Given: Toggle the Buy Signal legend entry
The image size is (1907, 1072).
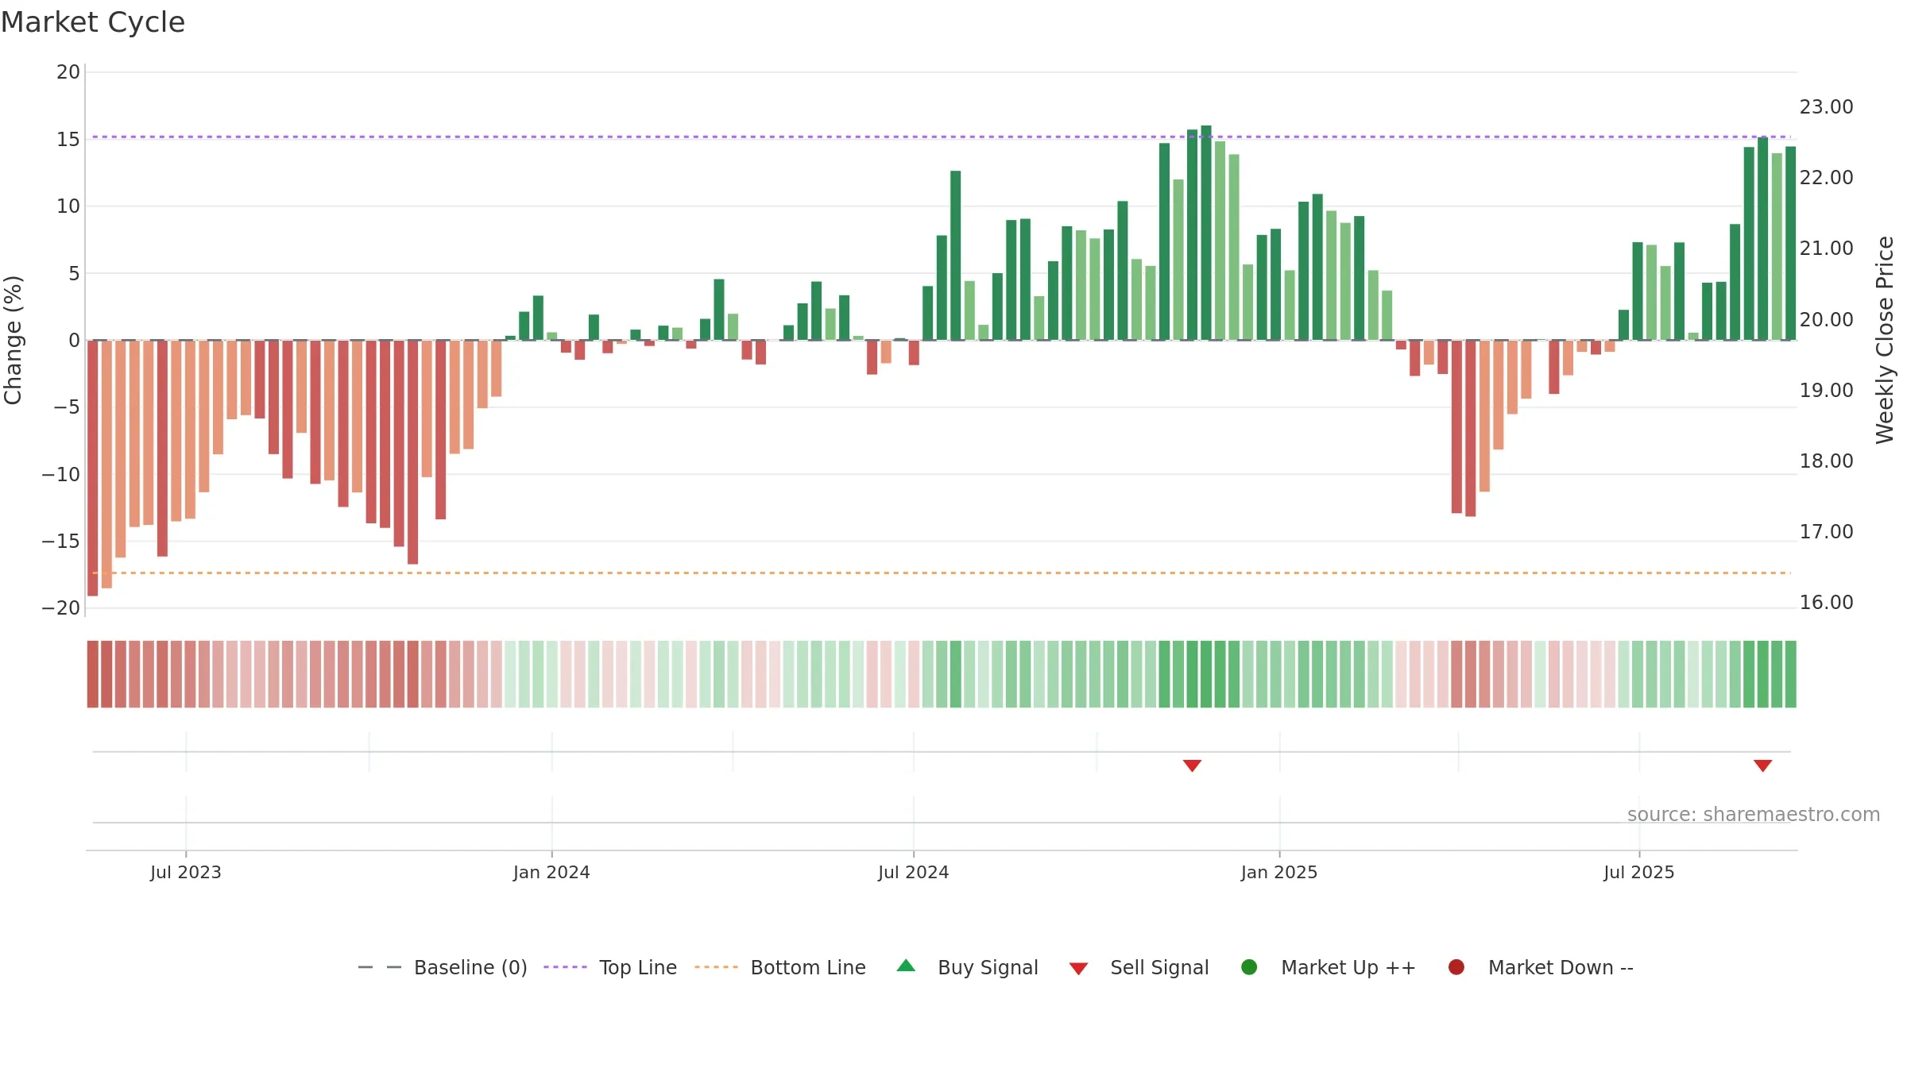Looking at the screenshot, I should pyautogui.click(x=968, y=967).
